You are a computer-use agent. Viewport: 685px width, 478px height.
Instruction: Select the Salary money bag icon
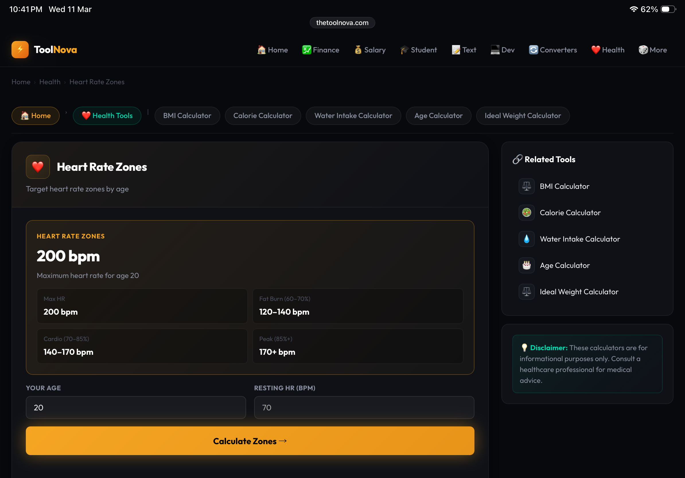(x=357, y=50)
